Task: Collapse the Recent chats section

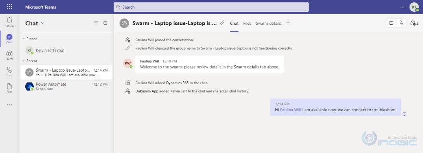Action: coord(24,61)
